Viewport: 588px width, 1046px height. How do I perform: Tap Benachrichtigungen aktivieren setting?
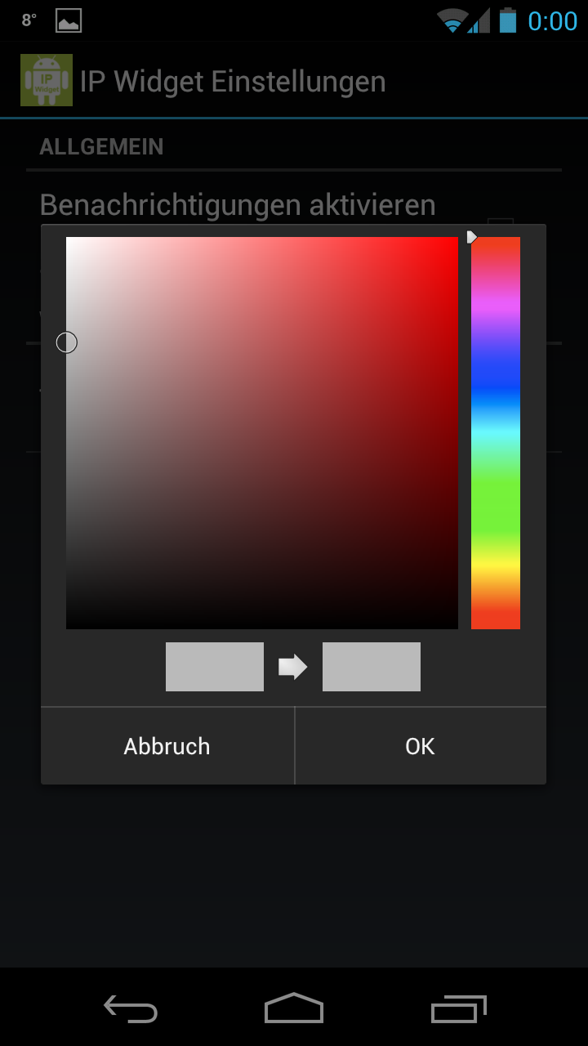point(238,205)
